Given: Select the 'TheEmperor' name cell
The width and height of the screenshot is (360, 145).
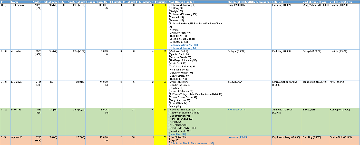Looking at the screenshot, I should click(18, 5).
